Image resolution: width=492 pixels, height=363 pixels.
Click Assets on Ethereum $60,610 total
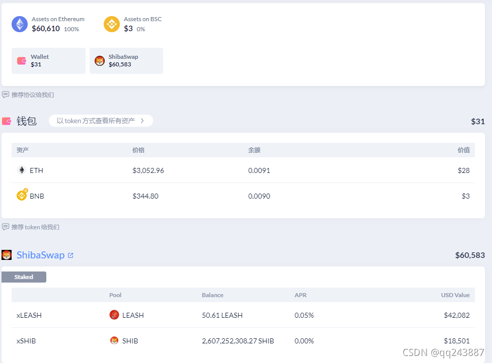pos(46,29)
